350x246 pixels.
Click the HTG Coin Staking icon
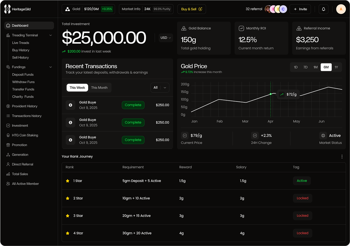(8, 135)
